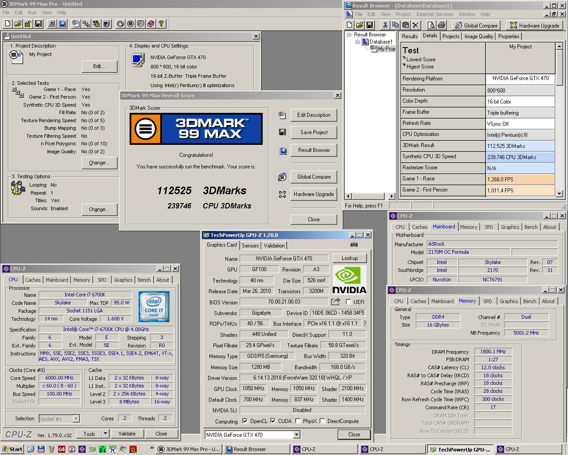The height and width of the screenshot is (455, 568).
Task: Click the Paste clipboard icon in Result Browser
Action: 406,25
